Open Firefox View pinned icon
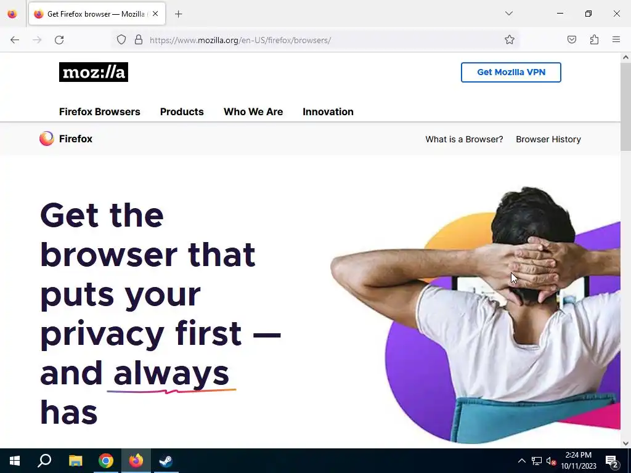Viewport: 631px width, 473px height. point(12,14)
